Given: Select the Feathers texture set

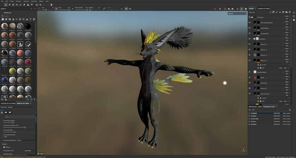Looking at the screenshot, I should tap(254, 121).
